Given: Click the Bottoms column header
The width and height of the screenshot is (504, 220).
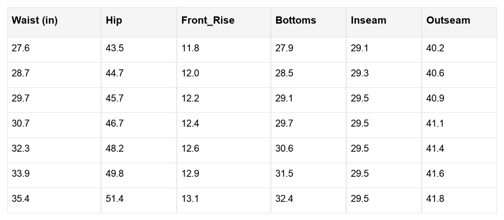Looking at the screenshot, I should (x=296, y=21).
